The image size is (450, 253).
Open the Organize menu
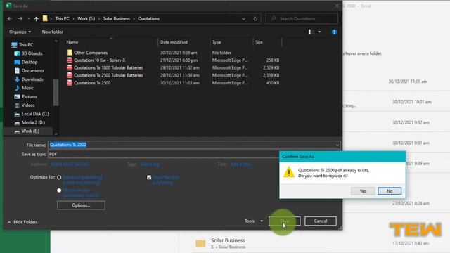pyautogui.click(x=20, y=32)
